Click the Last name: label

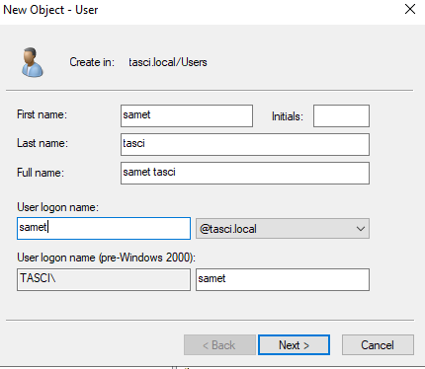click(x=42, y=143)
